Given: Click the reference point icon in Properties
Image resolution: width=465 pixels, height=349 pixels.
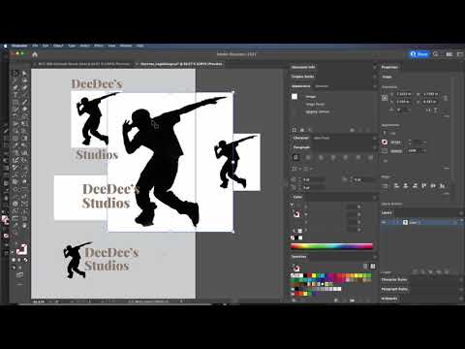Looking at the screenshot, I should 385,98.
